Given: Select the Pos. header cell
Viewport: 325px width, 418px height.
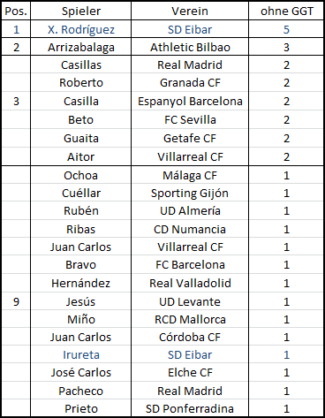Looking at the screenshot, I should 16,11.
